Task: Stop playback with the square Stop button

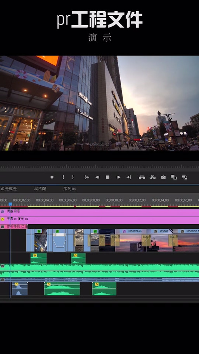Action: (107, 177)
